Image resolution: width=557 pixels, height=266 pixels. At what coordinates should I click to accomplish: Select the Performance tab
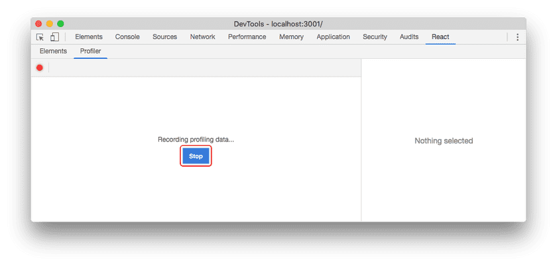pos(247,37)
